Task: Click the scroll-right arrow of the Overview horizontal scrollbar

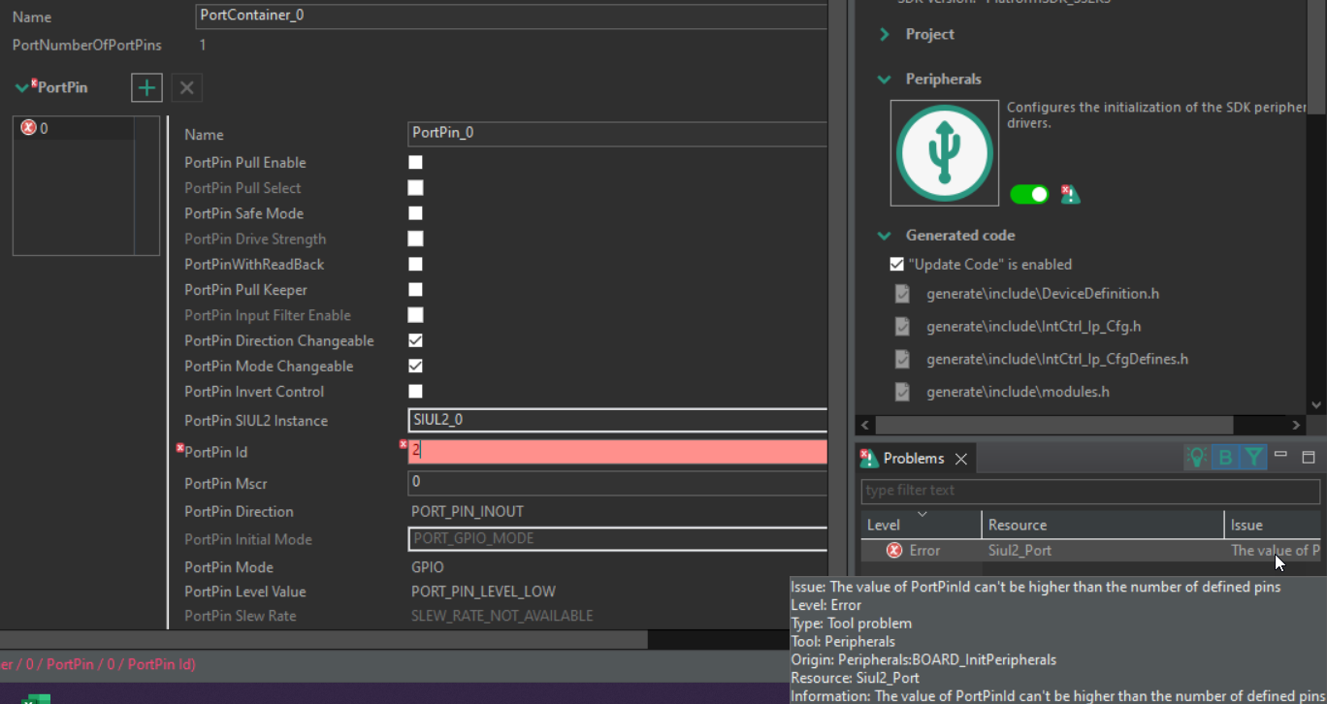Action: pos(1296,425)
